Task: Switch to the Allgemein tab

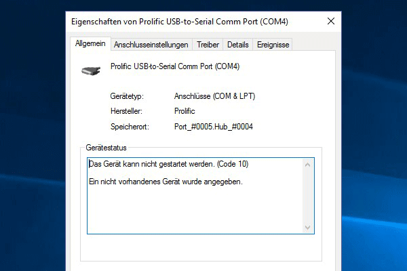Action: click(x=90, y=43)
